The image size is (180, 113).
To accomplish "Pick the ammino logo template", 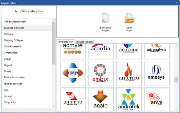I will coord(73,99).
